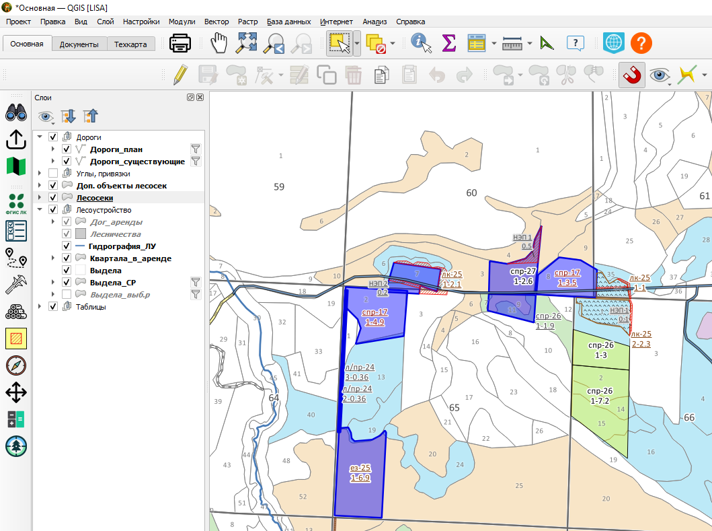The image size is (712, 531).
Task: Expand the Квартала_в_аренде layer node
Action: [x=53, y=258]
